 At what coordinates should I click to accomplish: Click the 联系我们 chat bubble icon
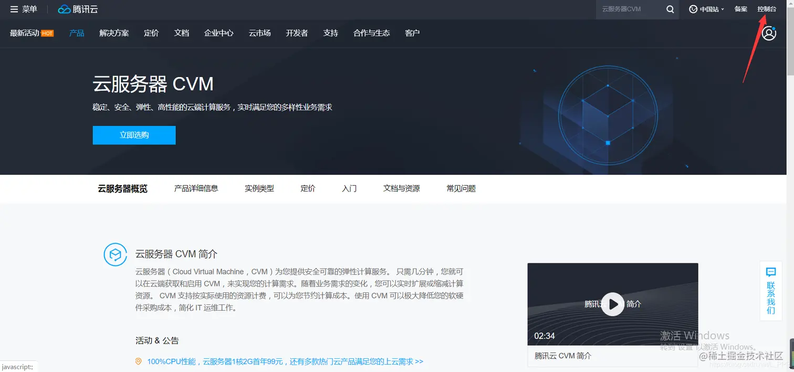tap(771, 272)
